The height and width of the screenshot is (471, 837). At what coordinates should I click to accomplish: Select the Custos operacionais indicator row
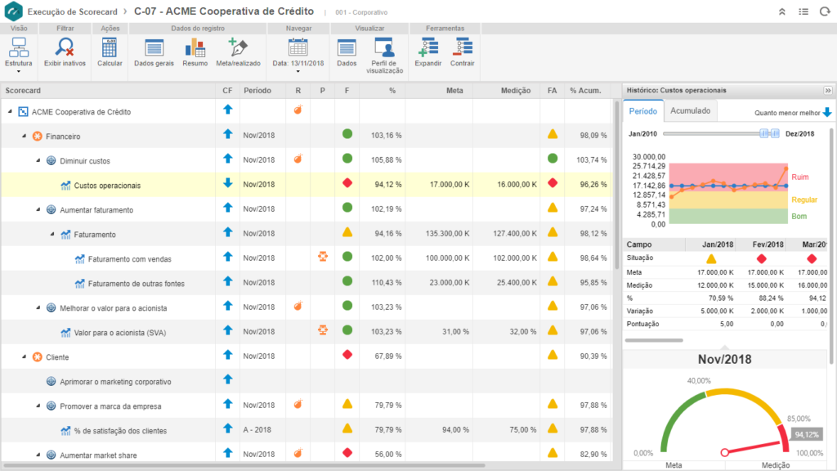[x=107, y=186]
